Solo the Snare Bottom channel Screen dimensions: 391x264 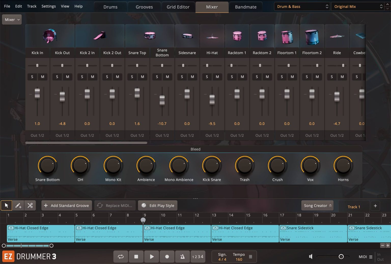(157, 77)
